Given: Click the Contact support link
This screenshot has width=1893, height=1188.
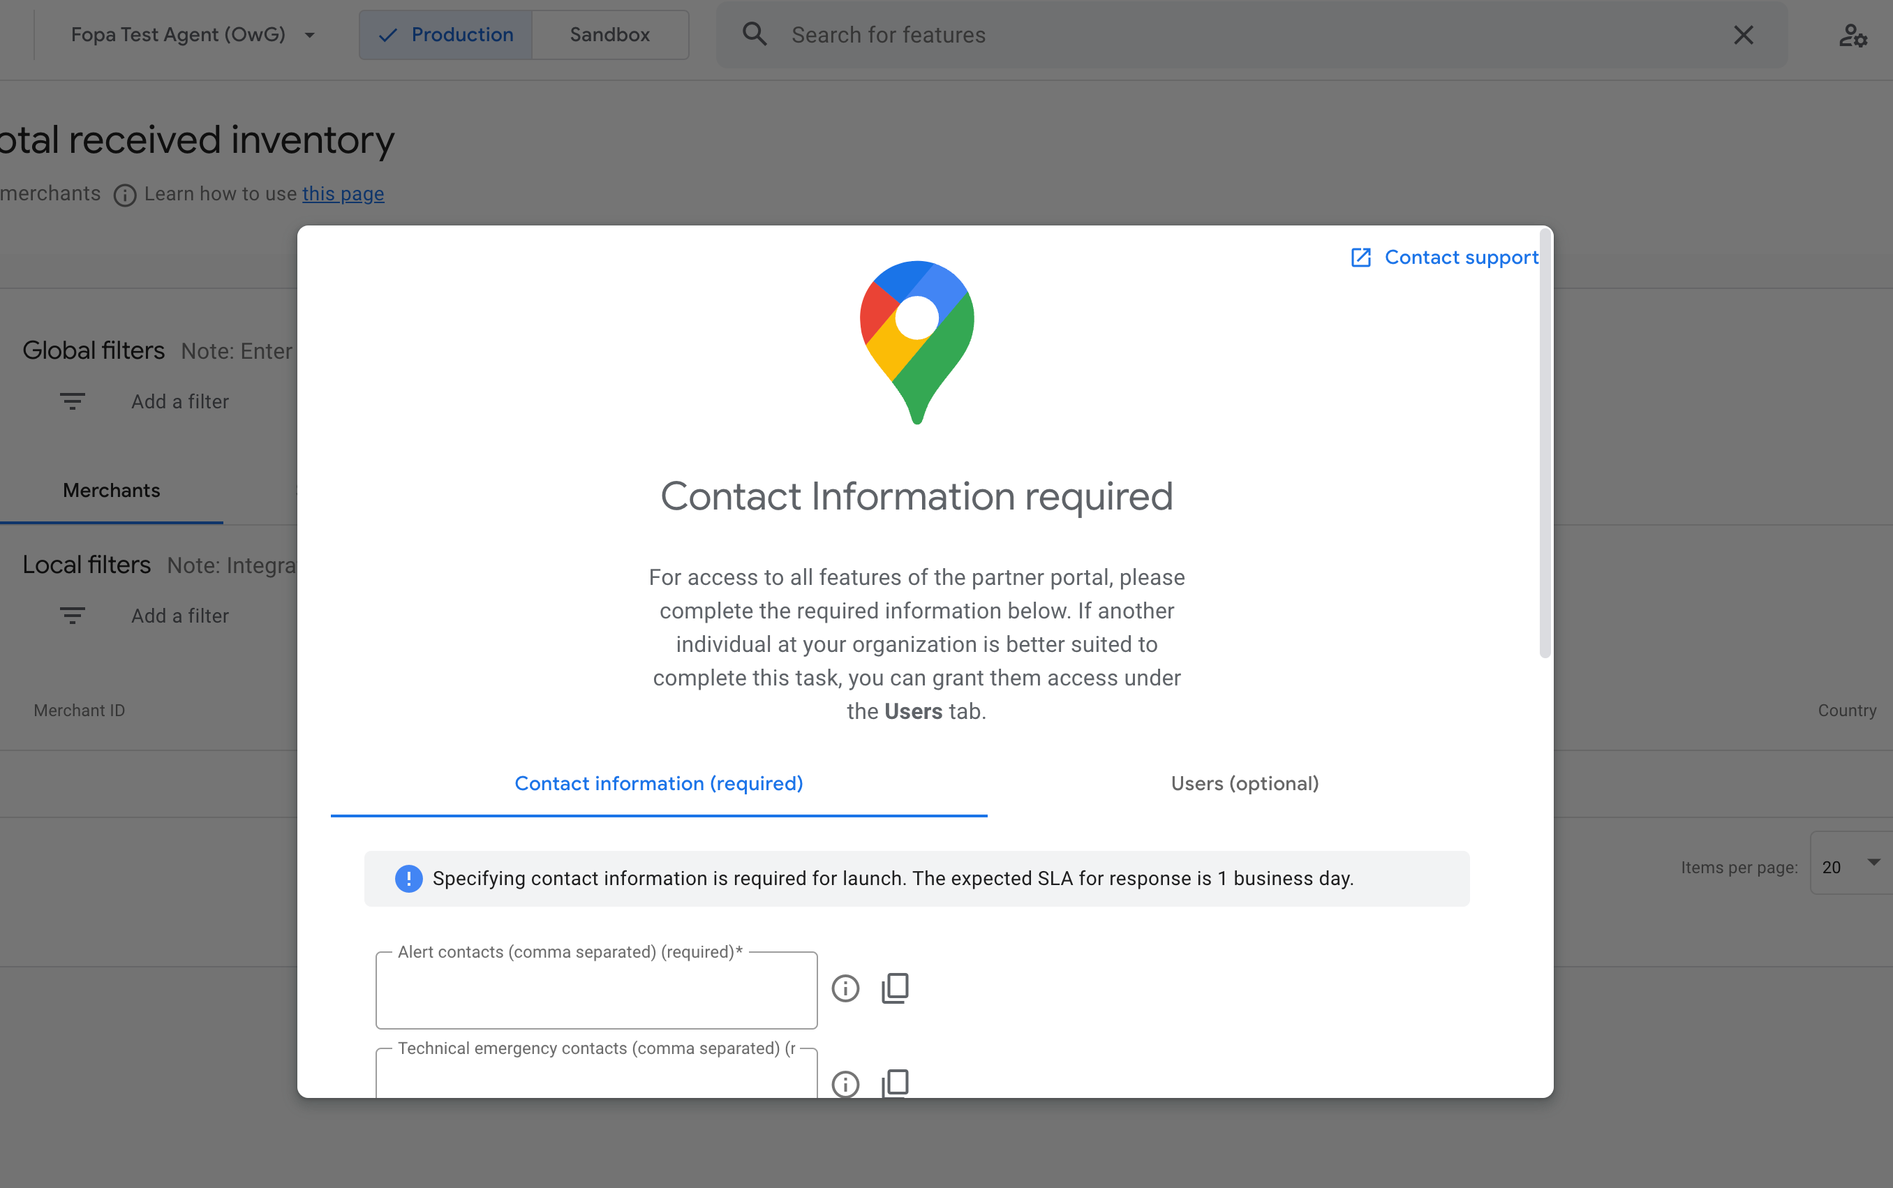Looking at the screenshot, I should tap(1441, 258).
